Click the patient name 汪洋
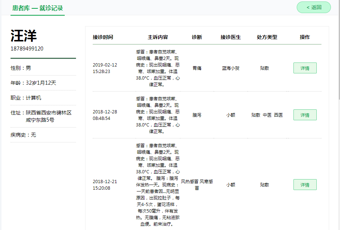340x230 pixels. click(x=24, y=36)
